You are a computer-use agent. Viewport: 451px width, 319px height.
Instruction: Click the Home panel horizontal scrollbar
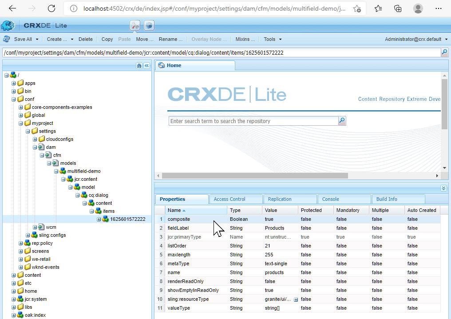(x=255, y=175)
